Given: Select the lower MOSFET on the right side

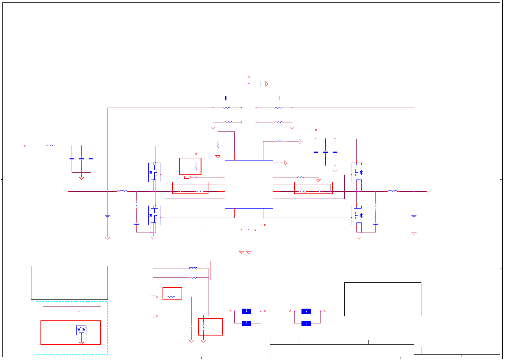Looking at the screenshot, I should pyautogui.click(x=358, y=216).
